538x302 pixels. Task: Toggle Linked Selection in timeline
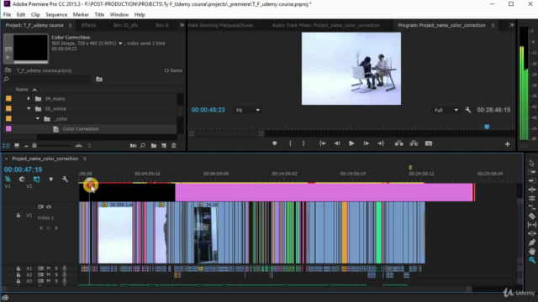pos(36,179)
